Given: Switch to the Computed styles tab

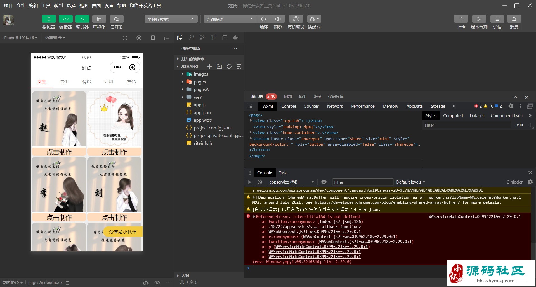Looking at the screenshot, I should (453, 116).
